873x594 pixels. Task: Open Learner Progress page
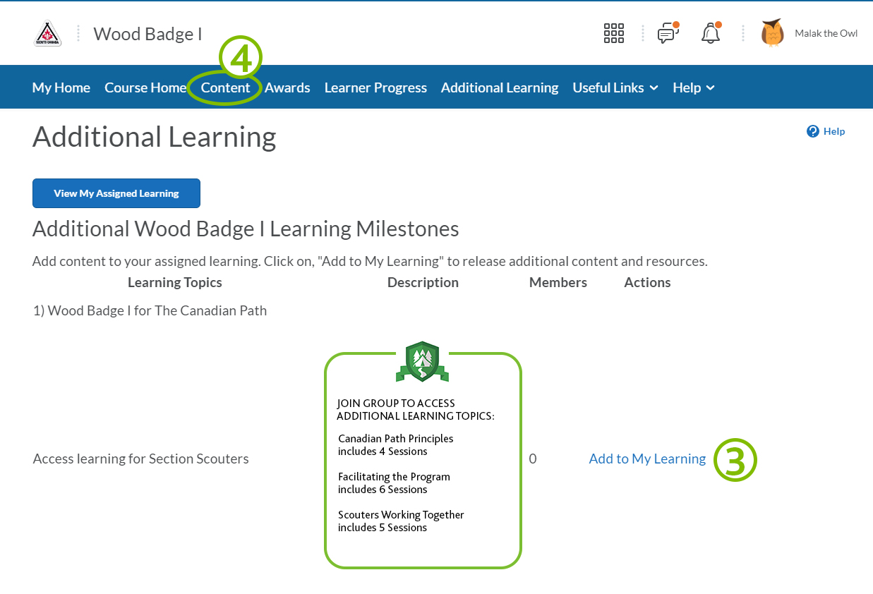pos(375,87)
